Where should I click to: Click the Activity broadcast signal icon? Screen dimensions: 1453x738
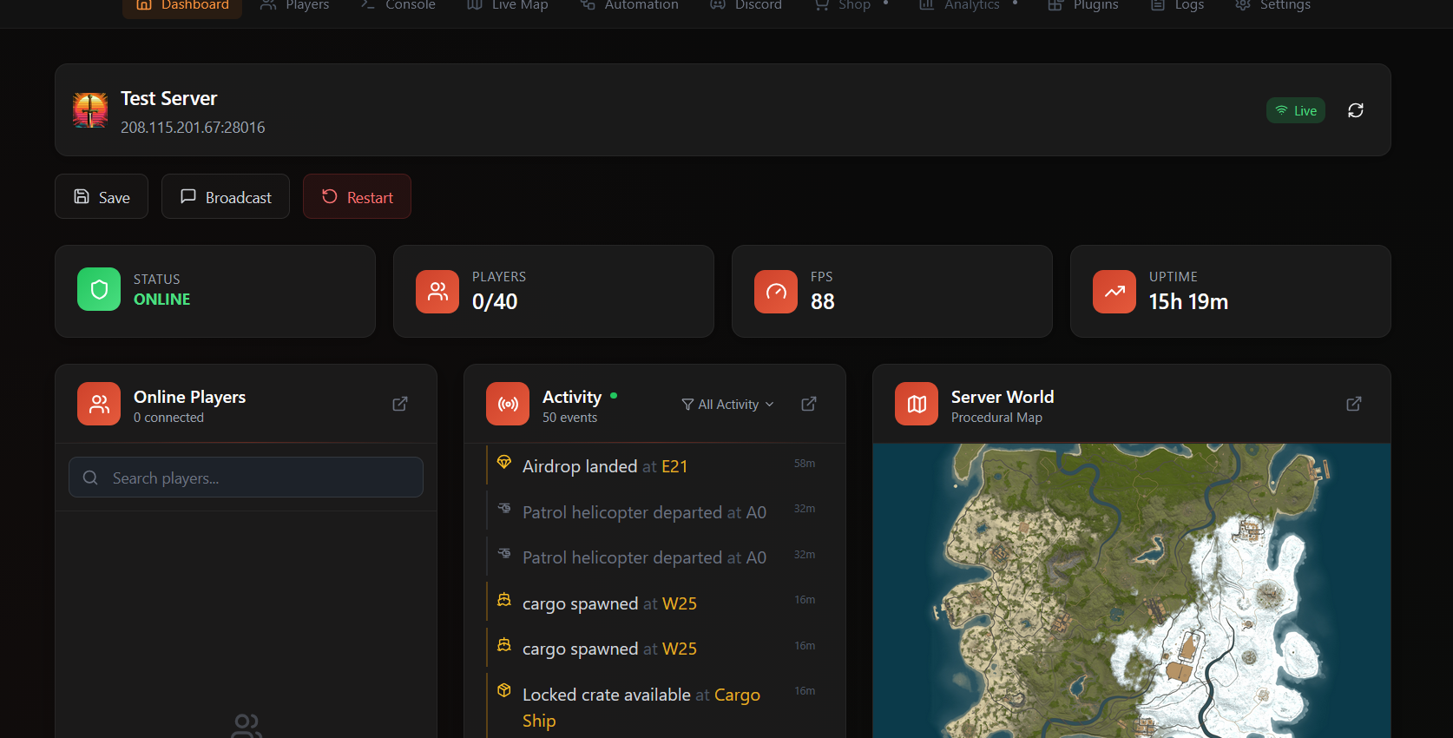click(x=508, y=404)
